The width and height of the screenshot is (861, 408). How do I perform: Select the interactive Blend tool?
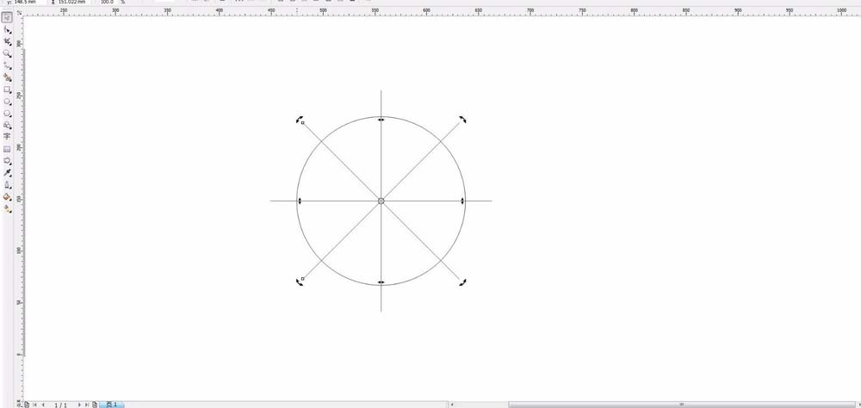point(7,161)
